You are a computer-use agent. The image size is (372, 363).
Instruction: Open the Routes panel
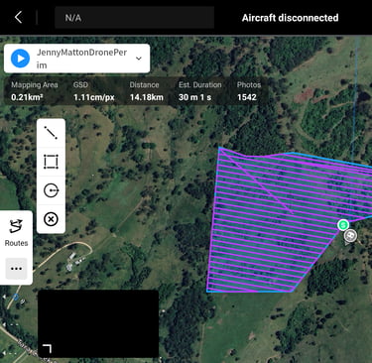(16, 232)
